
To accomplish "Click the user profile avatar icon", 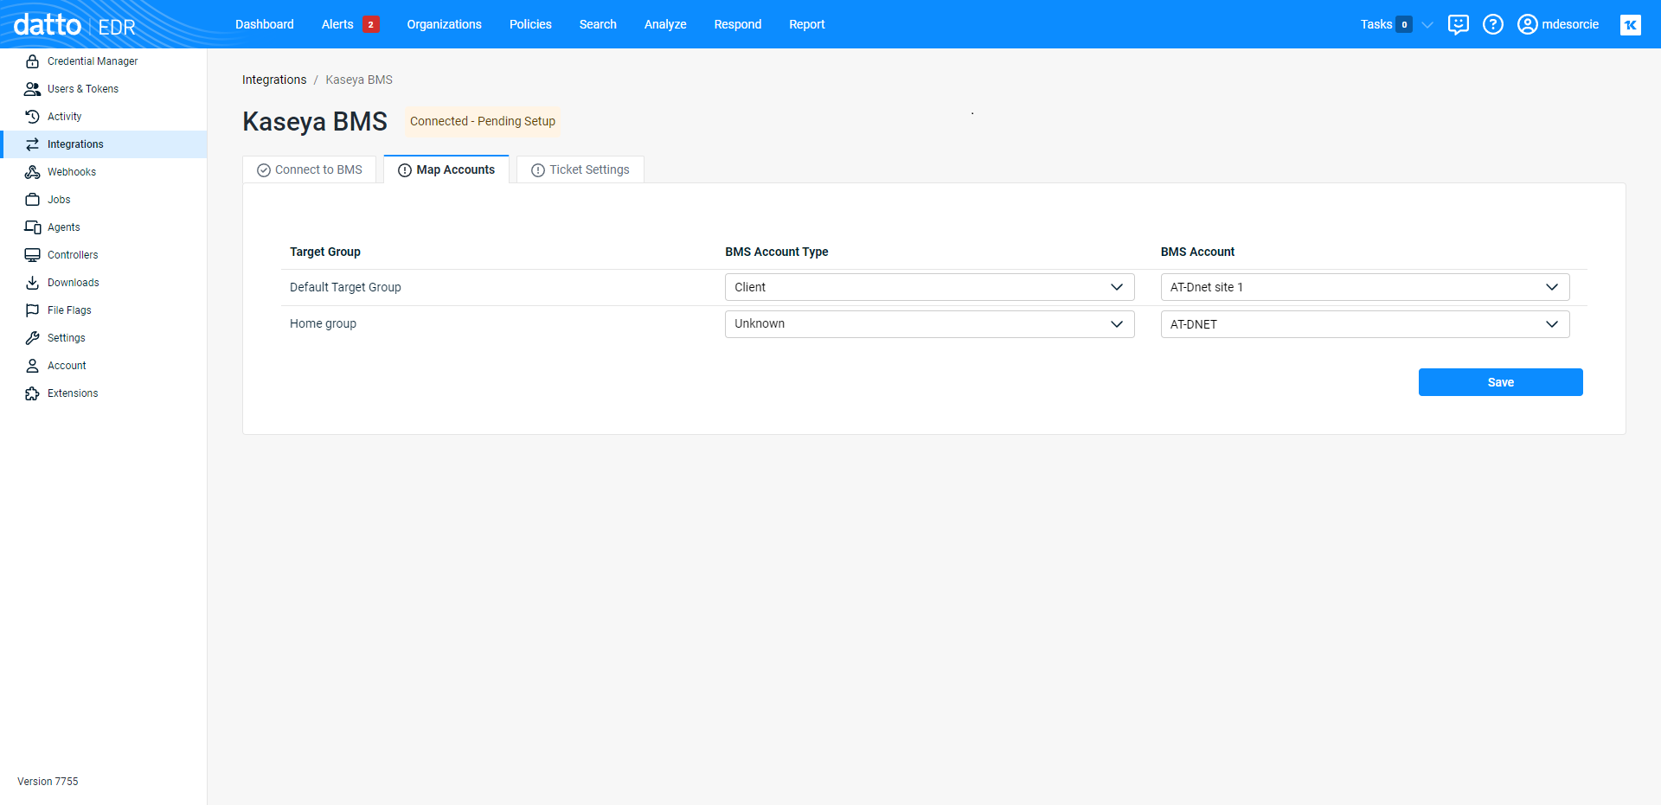I will (x=1528, y=24).
